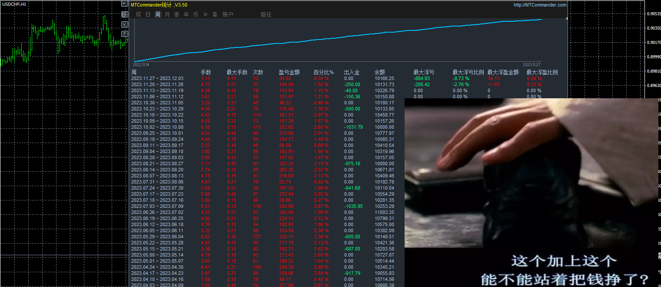
Task: Select the currency (币) view
Action: (195, 14)
